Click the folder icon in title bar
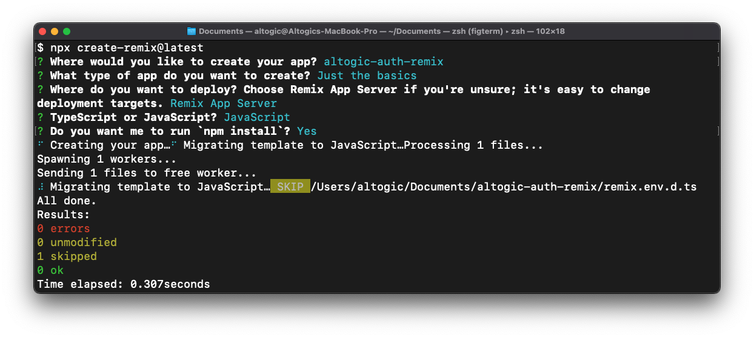 tap(192, 31)
